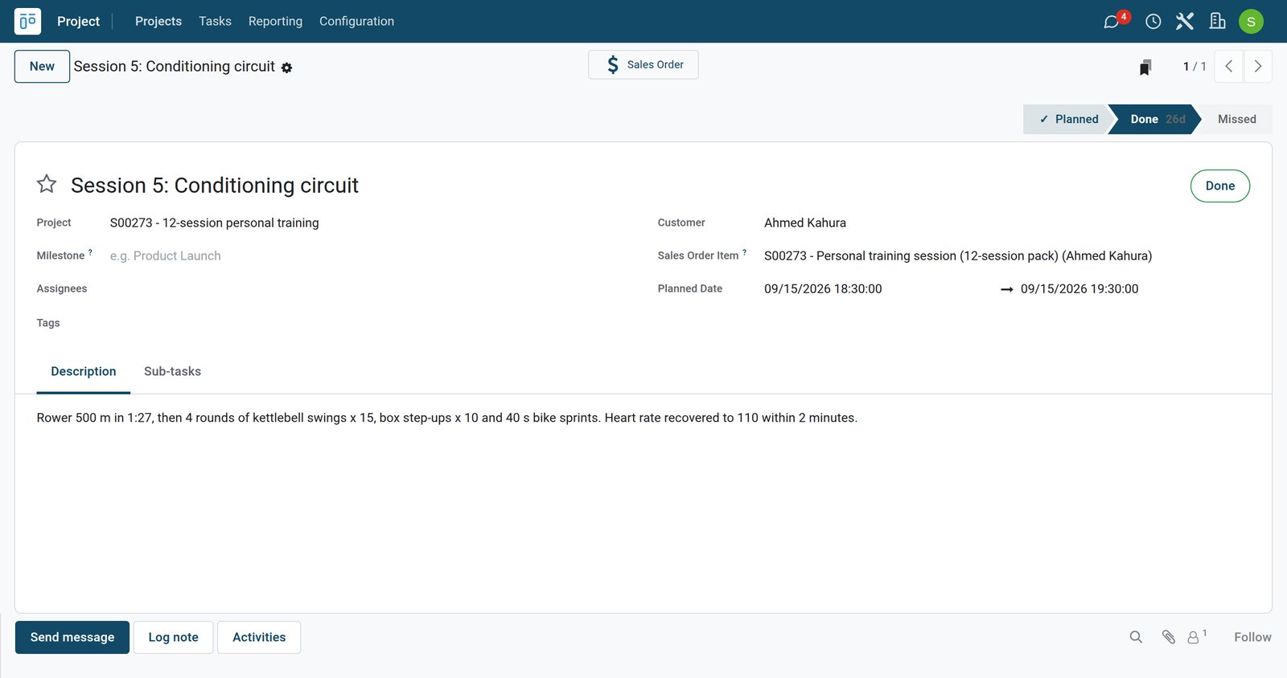Follow this task
The width and height of the screenshot is (1287, 678).
pyautogui.click(x=1252, y=637)
